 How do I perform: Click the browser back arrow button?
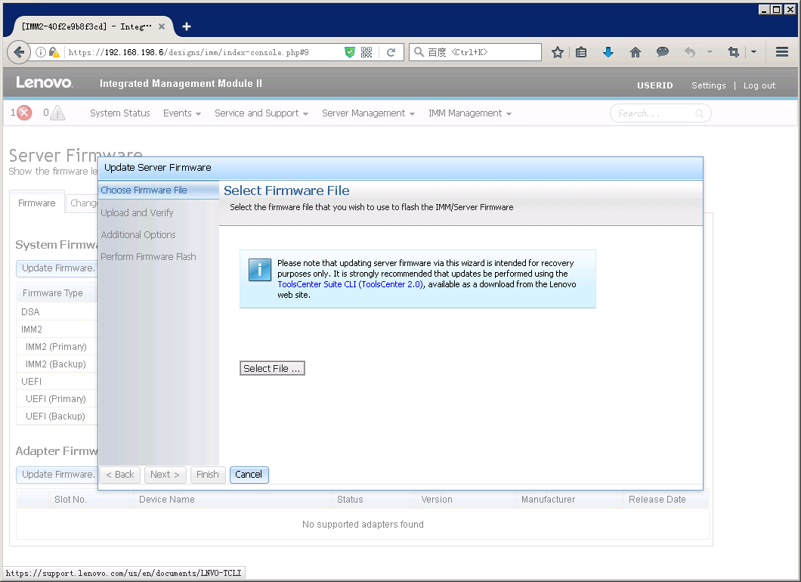click(x=19, y=52)
